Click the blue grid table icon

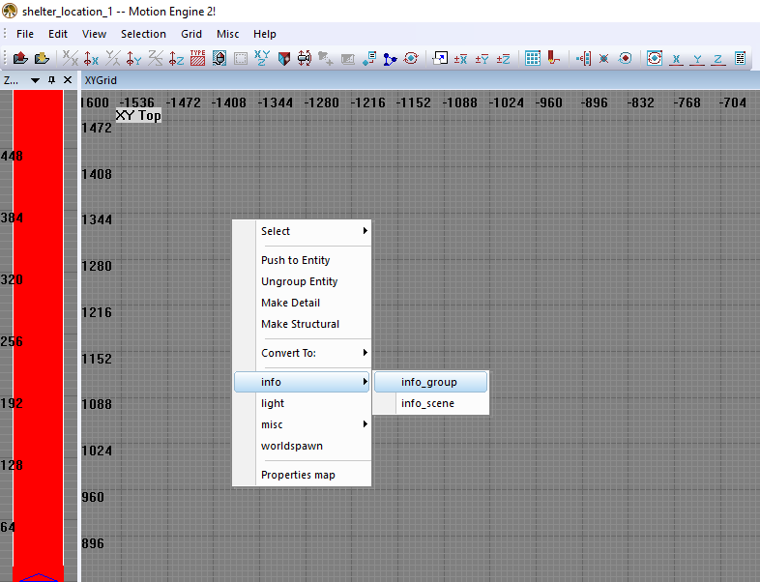click(533, 58)
